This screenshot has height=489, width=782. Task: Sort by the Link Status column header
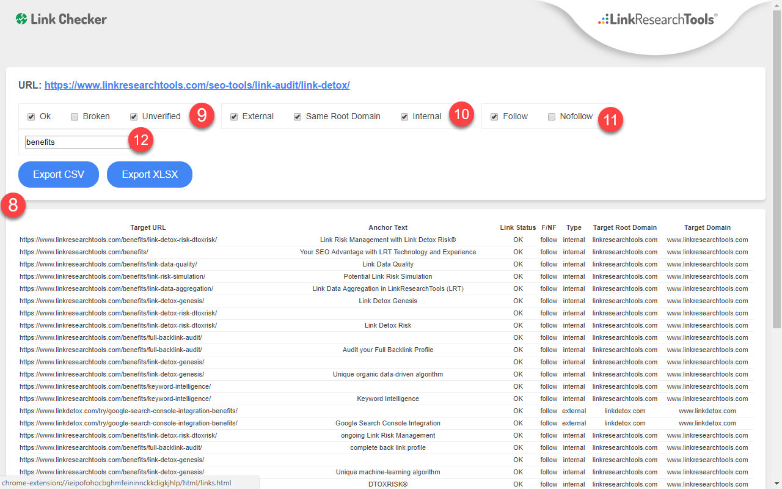click(517, 227)
